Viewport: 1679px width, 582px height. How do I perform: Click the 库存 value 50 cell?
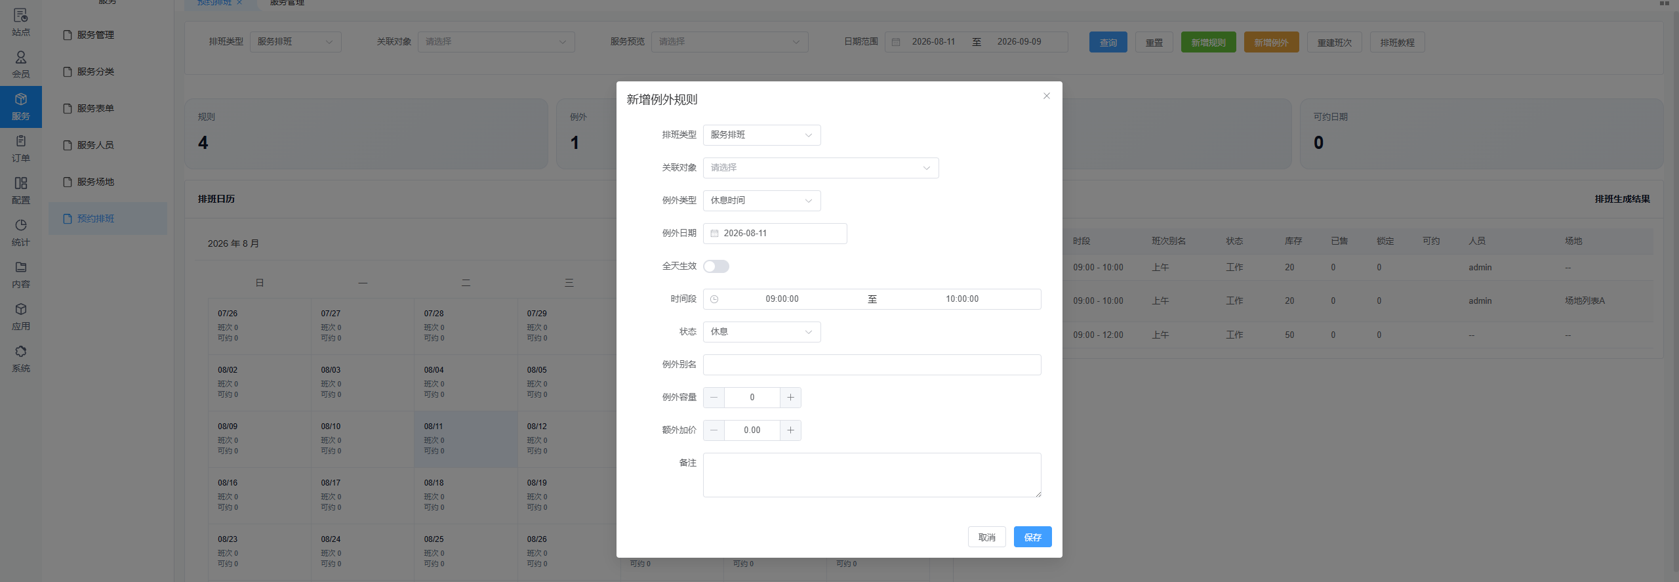(1289, 335)
